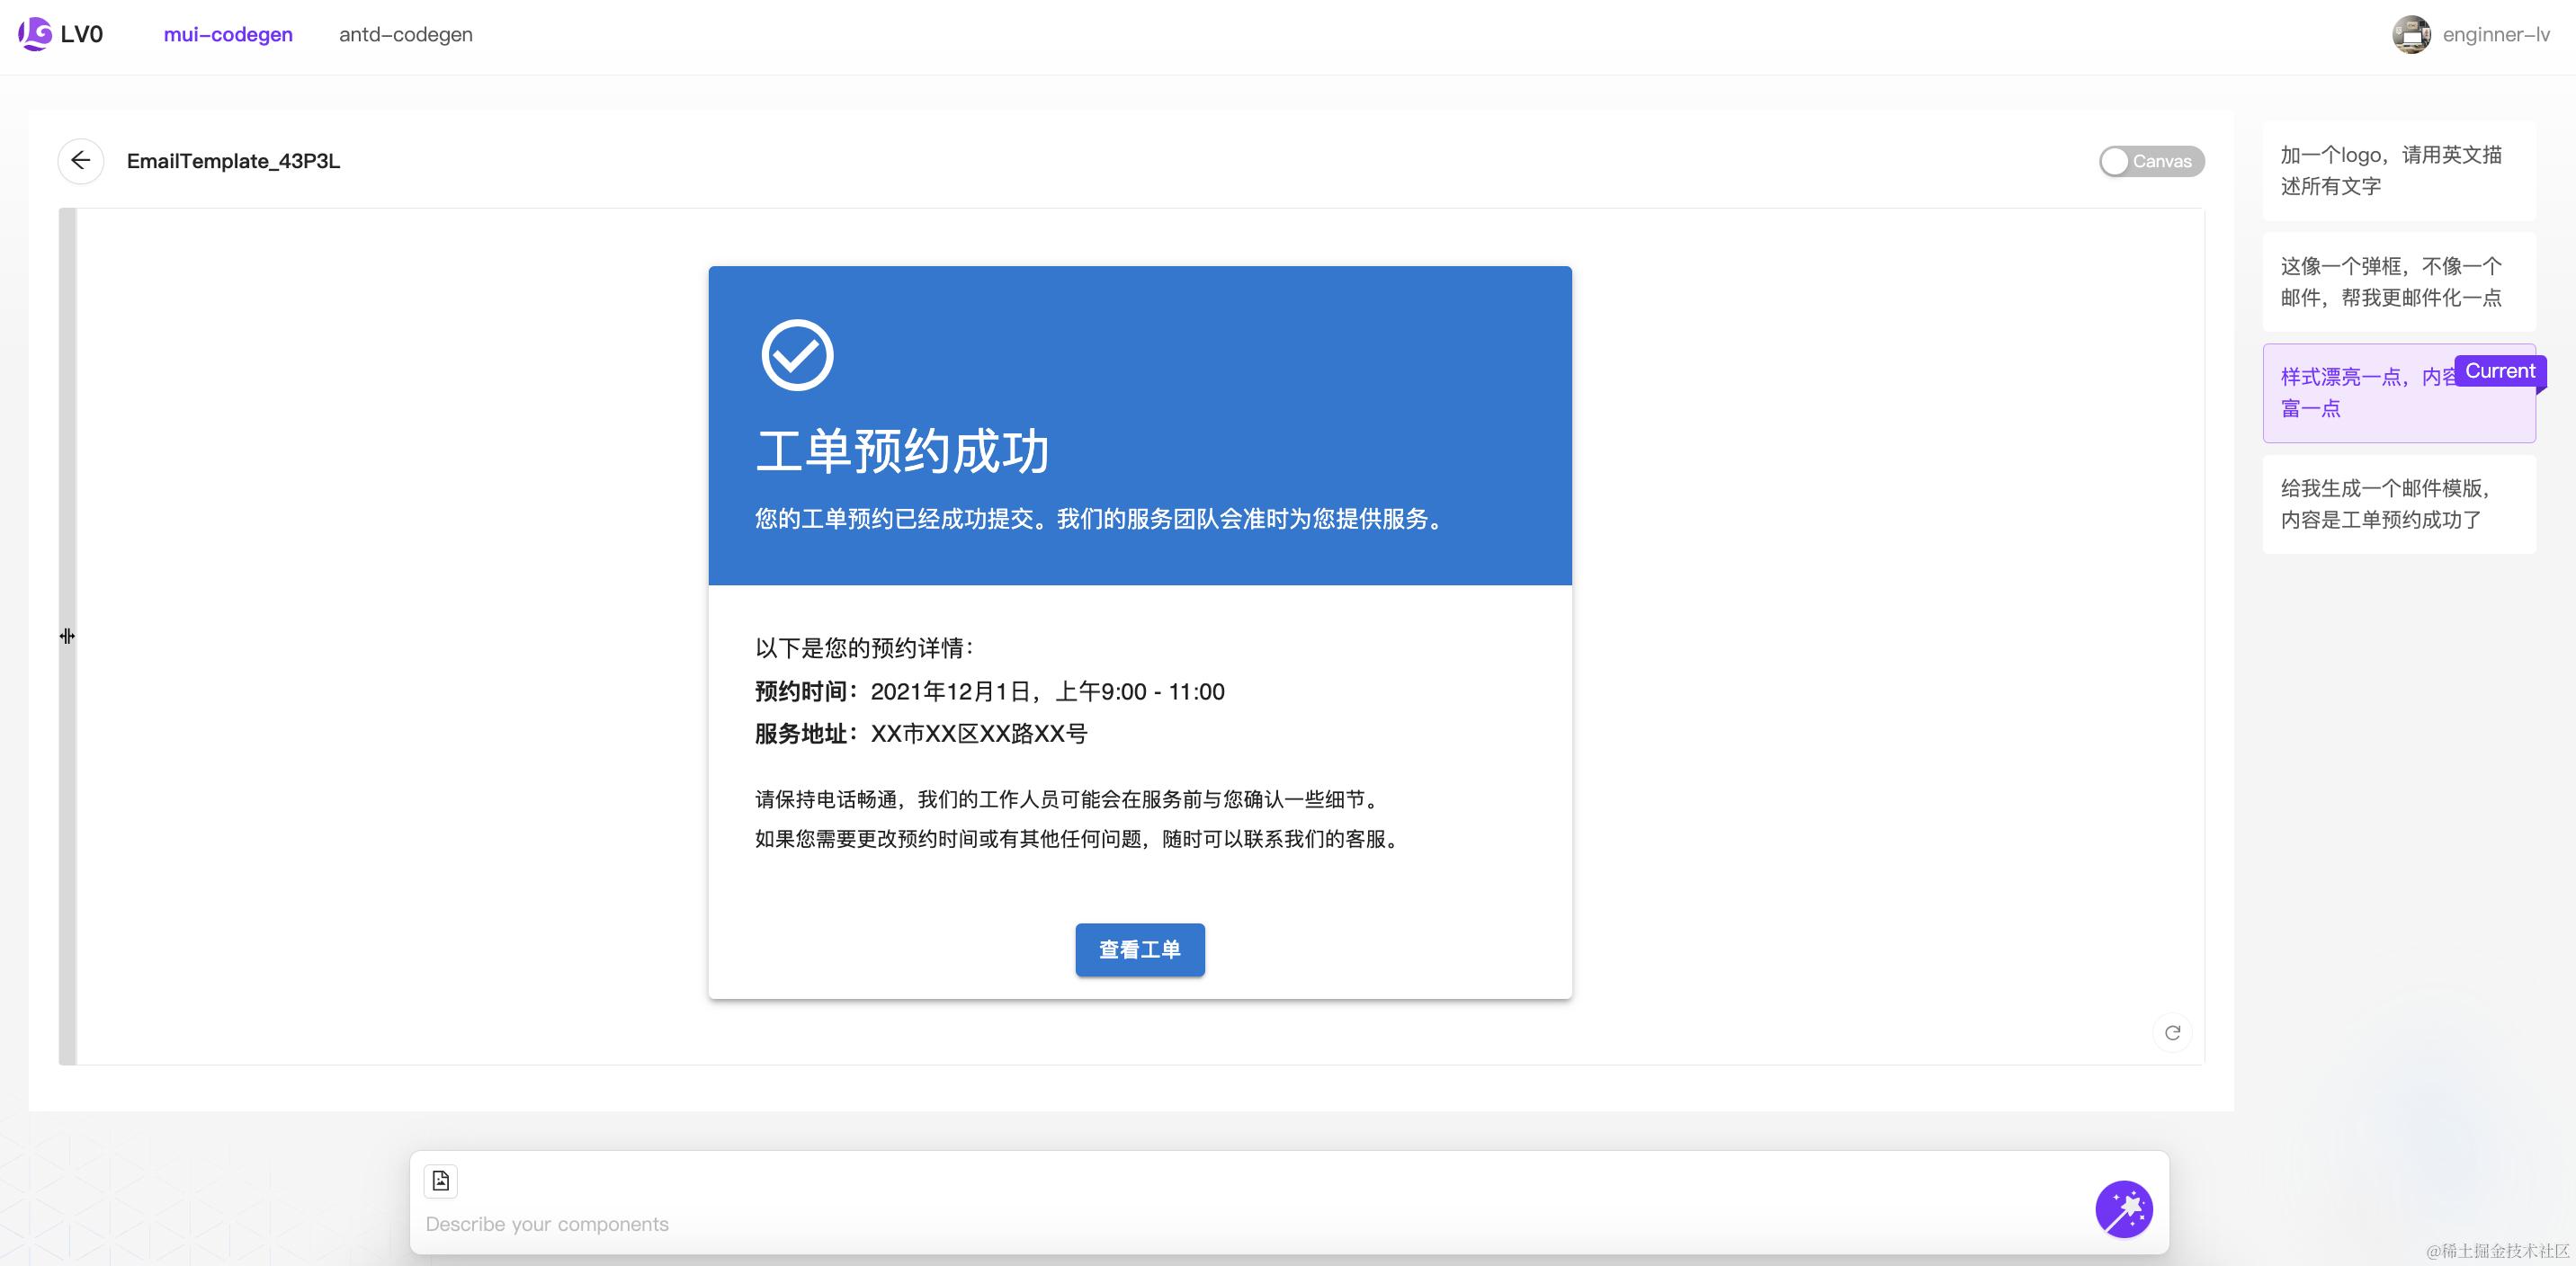Click the refresh icon in preview corner
Screen dimensions: 2576x1266
pyautogui.click(x=2172, y=1033)
